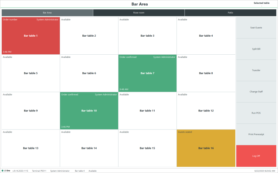Click the LS One status icon

coord(2,171)
